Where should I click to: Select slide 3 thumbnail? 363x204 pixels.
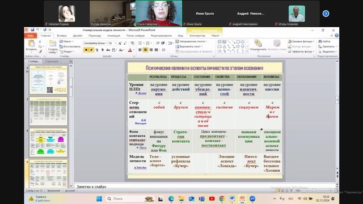tap(48, 111)
